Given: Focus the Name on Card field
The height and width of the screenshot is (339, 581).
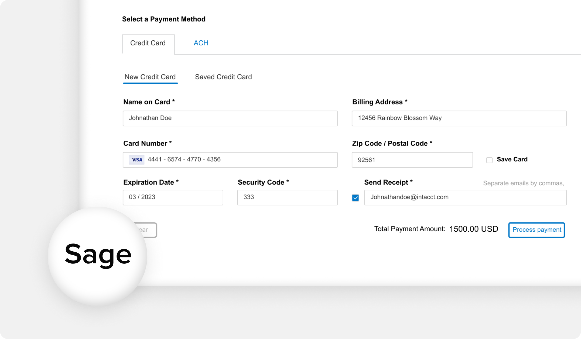Looking at the screenshot, I should tap(230, 118).
